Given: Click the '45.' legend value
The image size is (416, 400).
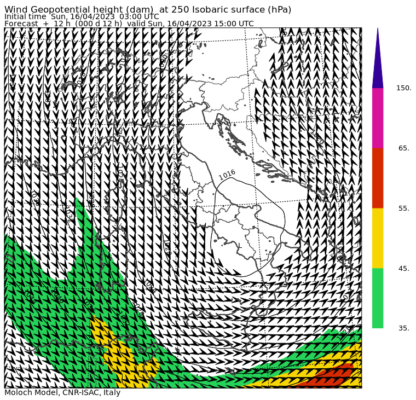Looking at the screenshot, I should pyautogui.click(x=403, y=269).
